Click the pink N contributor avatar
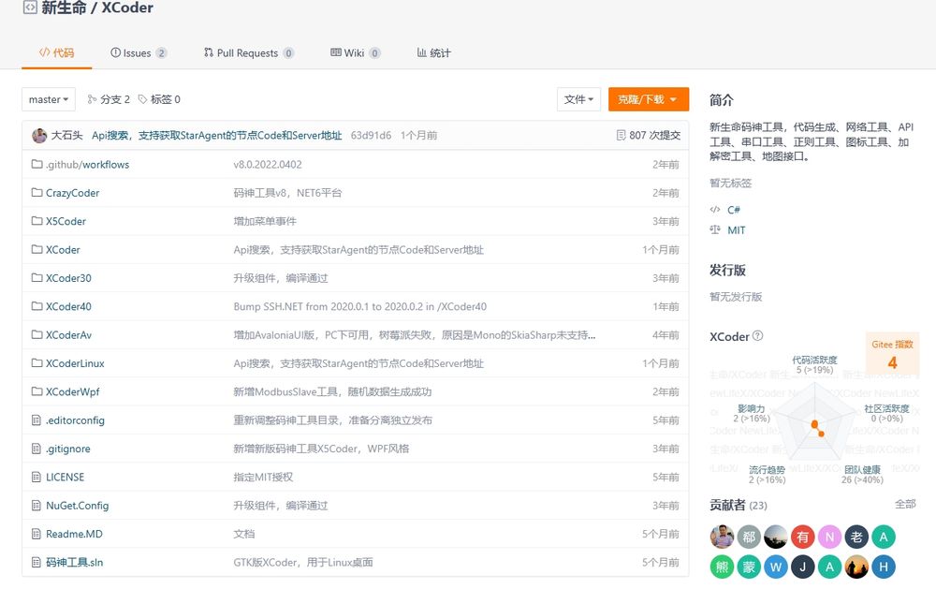 [x=829, y=537]
